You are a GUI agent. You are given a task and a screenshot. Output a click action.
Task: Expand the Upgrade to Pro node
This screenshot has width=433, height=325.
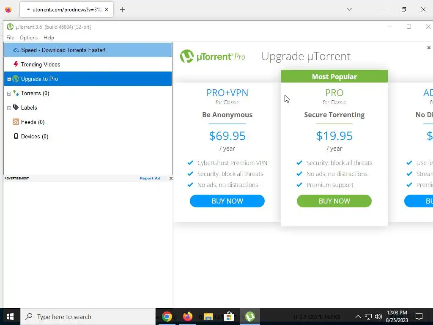pyautogui.click(x=9, y=79)
